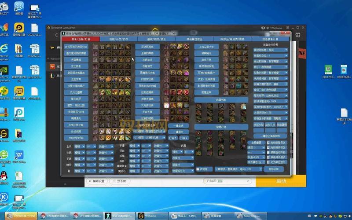Click the 武器列表 header bar

[x=221, y=100]
